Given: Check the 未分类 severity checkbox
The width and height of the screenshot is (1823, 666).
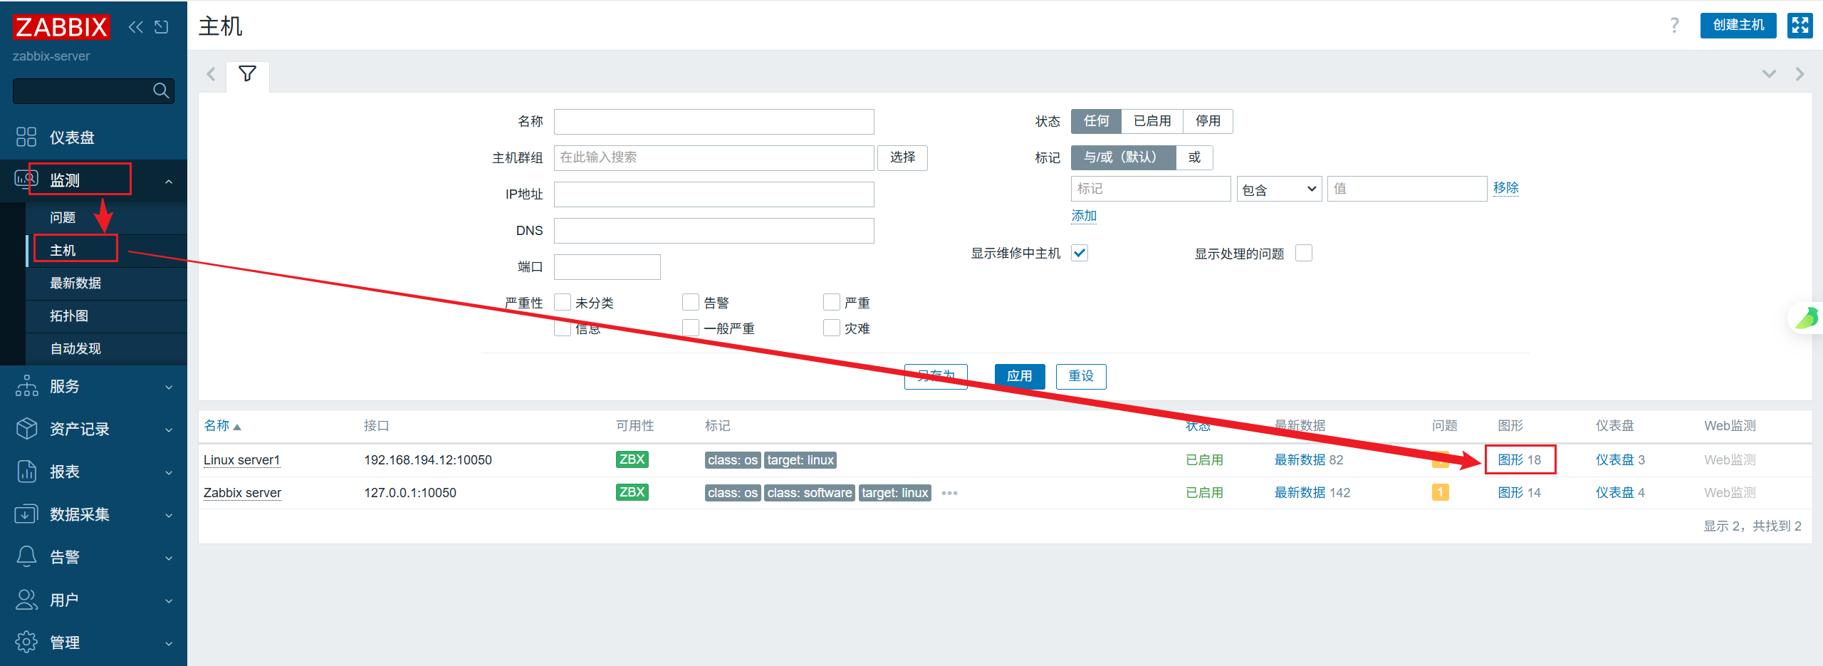Looking at the screenshot, I should tap(563, 302).
